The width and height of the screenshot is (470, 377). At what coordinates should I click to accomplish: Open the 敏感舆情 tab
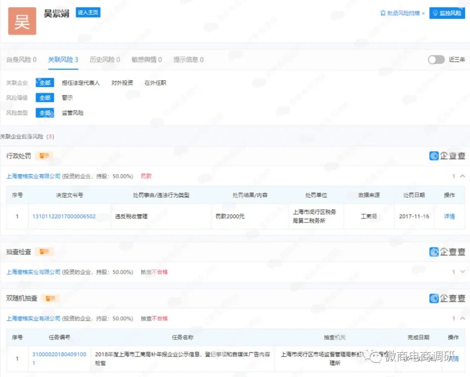[x=145, y=60]
